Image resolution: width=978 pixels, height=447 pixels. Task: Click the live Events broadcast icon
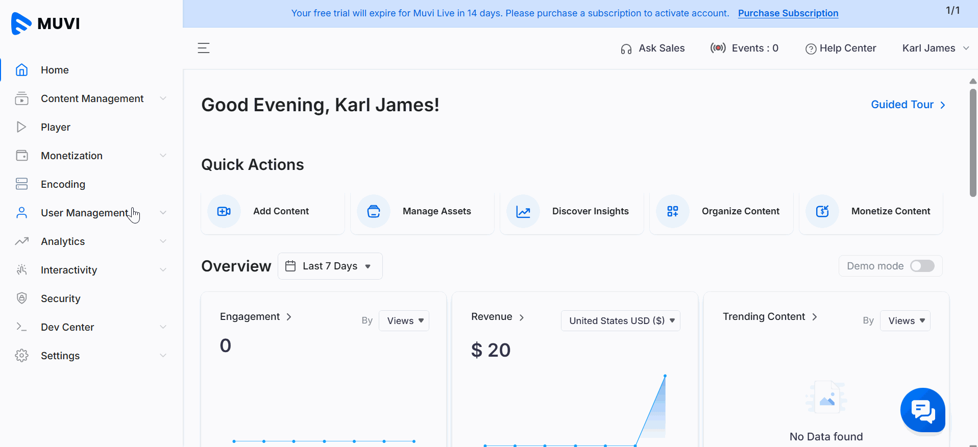[718, 48]
